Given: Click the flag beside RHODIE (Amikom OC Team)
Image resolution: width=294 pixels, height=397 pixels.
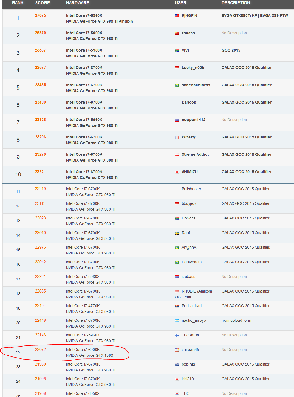Looking at the screenshot, I should [177, 291].
